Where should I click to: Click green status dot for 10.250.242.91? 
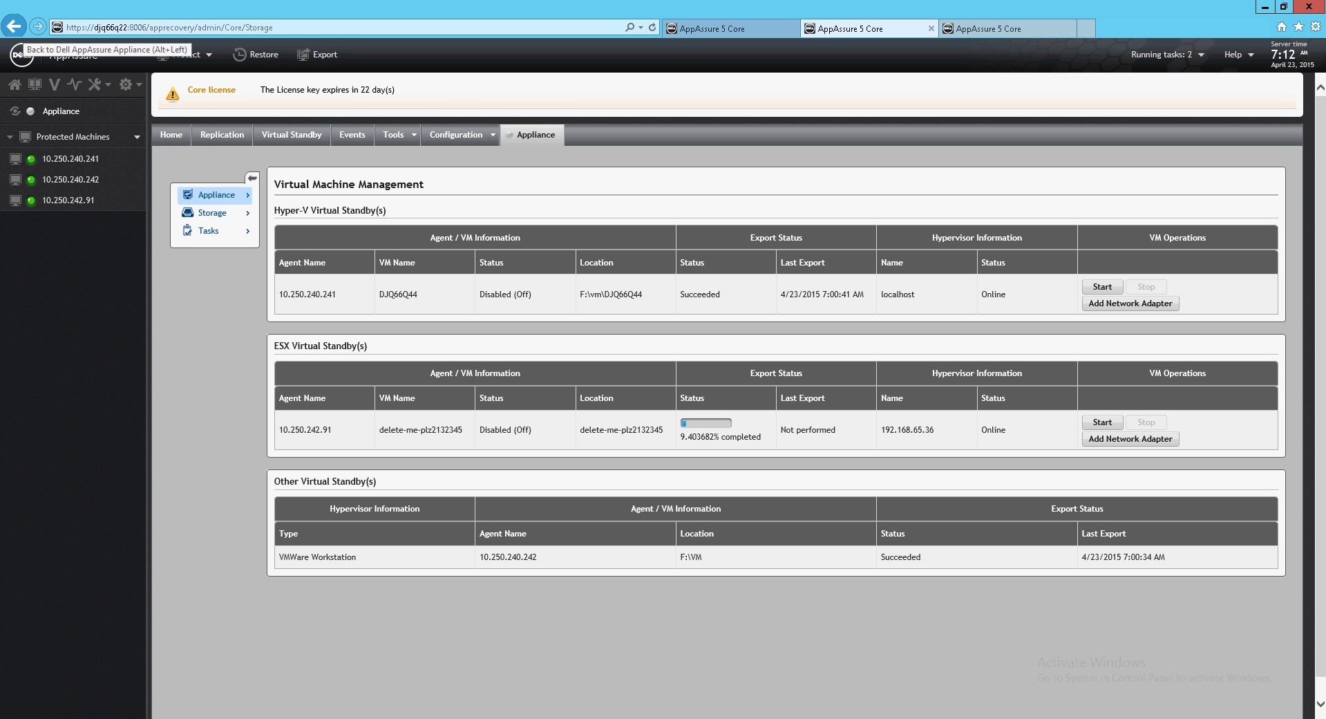click(x=31, y=201)
